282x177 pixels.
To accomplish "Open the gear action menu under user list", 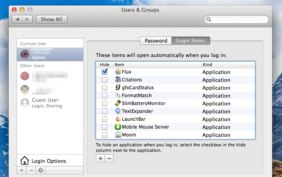I will click(x=40, y=170).
